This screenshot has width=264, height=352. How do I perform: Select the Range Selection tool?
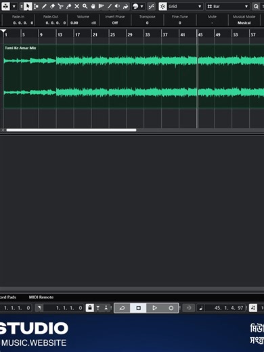tap(36, 6)
